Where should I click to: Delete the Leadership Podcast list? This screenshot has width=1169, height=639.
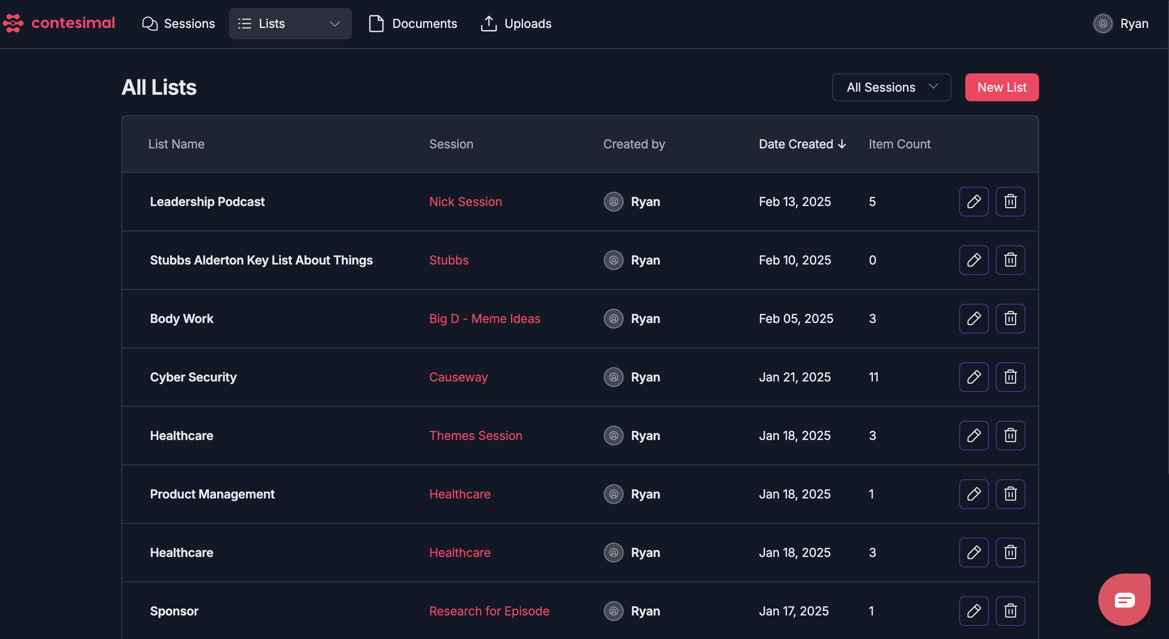pos(1010,201)
